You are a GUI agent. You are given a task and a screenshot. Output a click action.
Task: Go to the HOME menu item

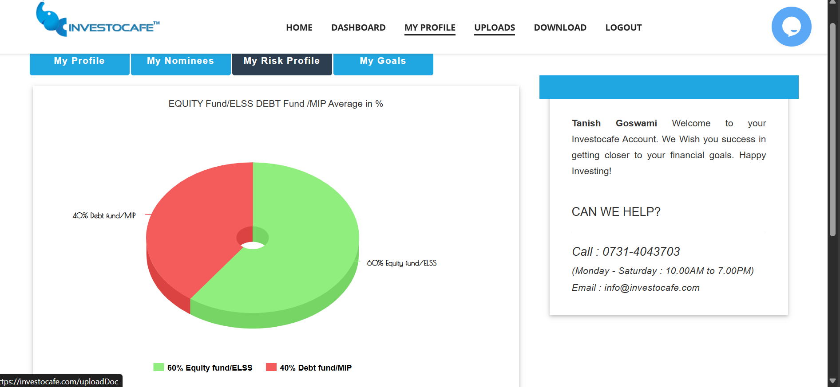(x=299, y=27)
